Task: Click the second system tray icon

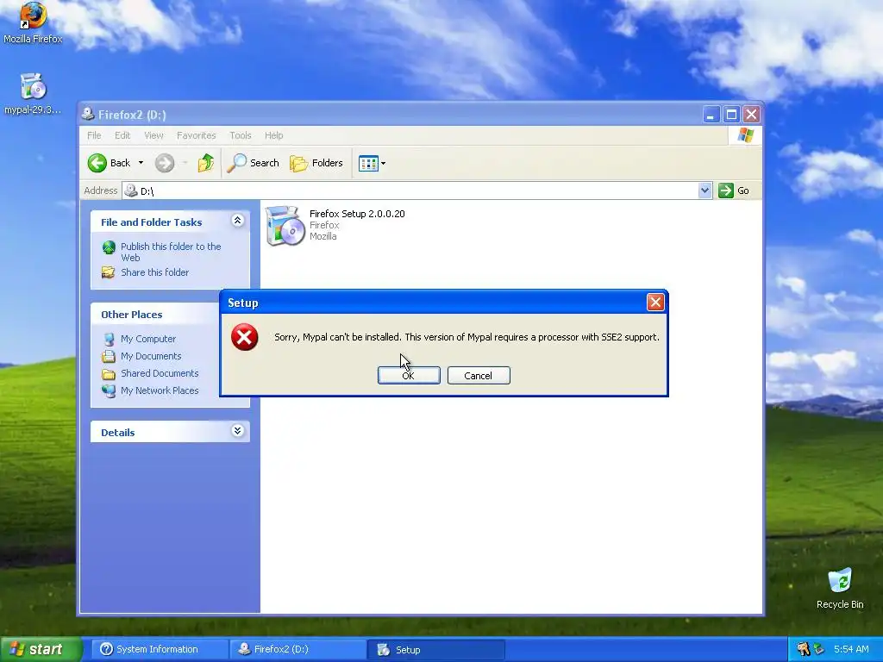Action: coord(819,649)
